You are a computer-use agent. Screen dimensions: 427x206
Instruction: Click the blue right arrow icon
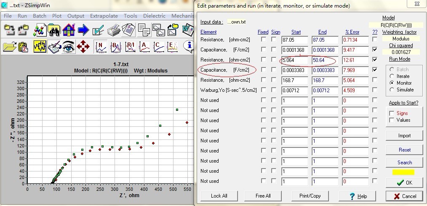click(83, 30)
